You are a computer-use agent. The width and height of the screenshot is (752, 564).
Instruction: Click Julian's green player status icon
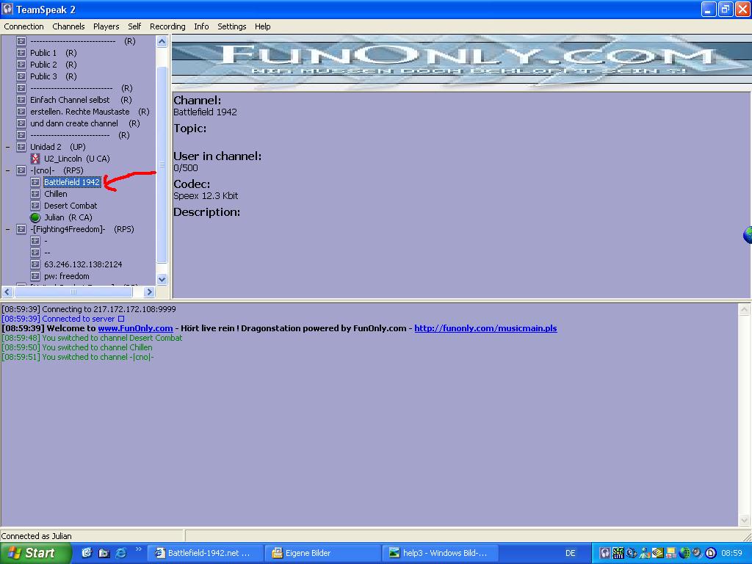pos(35,217)
